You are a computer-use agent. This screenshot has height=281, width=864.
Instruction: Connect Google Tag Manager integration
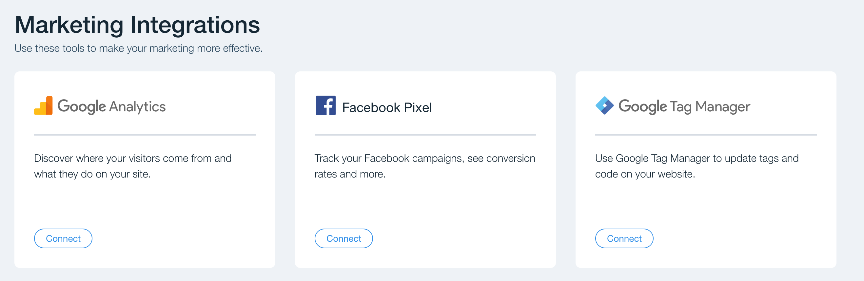624,238
